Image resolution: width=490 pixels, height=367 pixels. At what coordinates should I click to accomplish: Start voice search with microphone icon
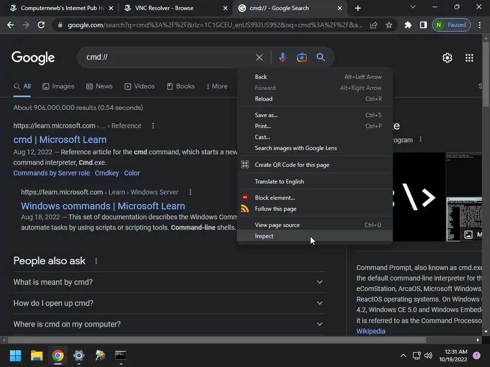pyautogui.click(x=282, y=57)
